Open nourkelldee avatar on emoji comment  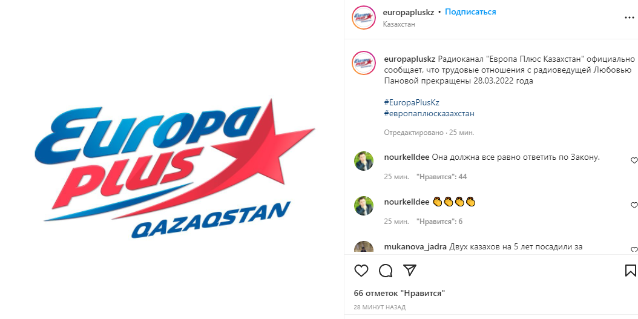pos(364,205)
